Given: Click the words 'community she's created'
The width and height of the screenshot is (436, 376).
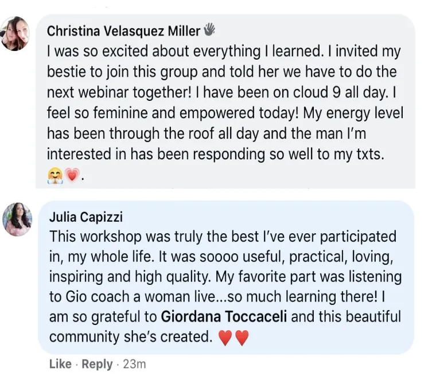Looking at the screenshot, I should click(x=131, y=337).
